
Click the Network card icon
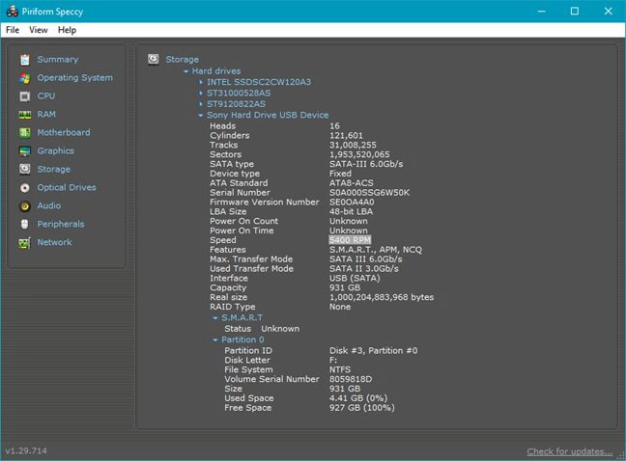(25, 243)
